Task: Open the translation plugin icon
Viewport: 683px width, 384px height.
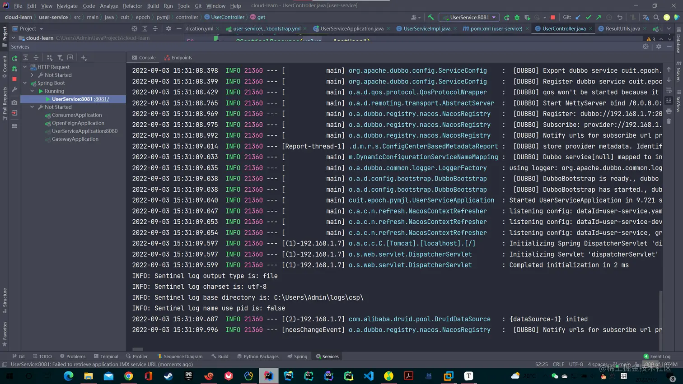Action: [646, 17]
